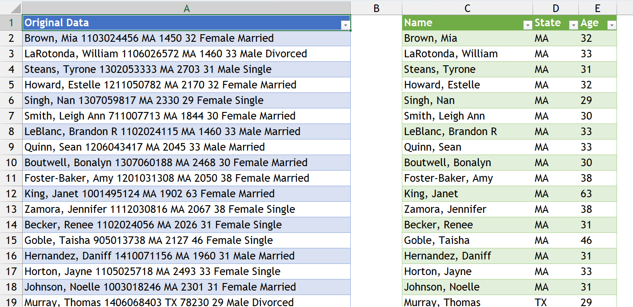This screenshot has width=633, height=307.
Task: Click Age cell 38 for Foster-Baker, Amy
Action: [x=597, y=178]
